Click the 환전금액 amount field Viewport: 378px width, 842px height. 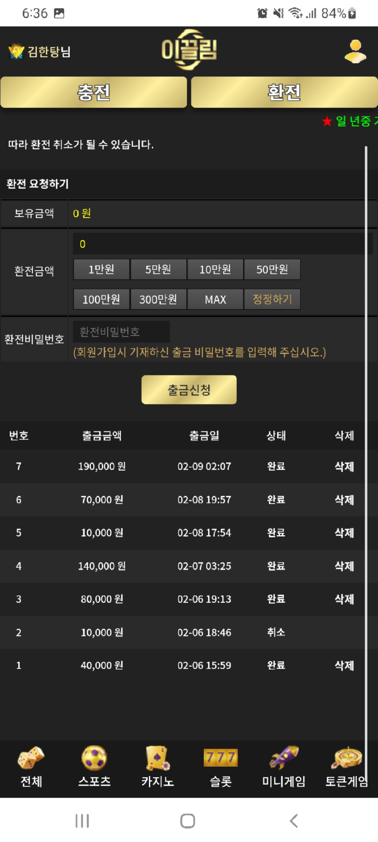tap(223, 244)
